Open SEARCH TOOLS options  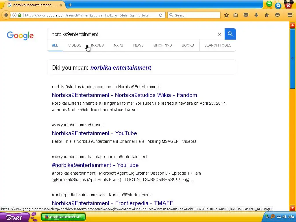point(218,45)
